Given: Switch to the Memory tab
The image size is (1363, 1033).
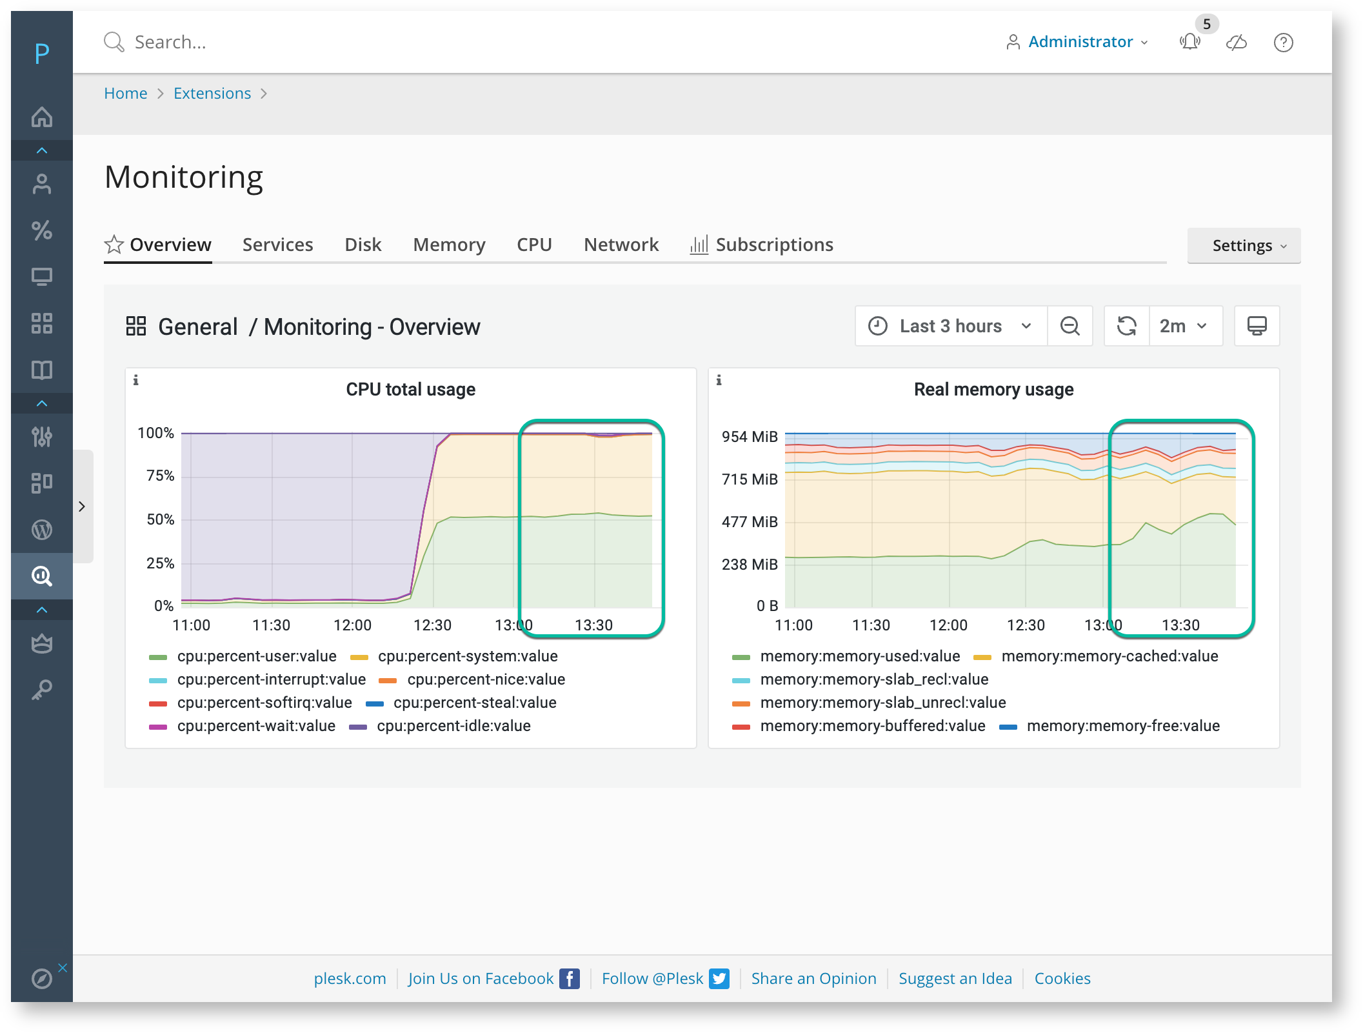Looking at the screenshot, I should (449, 245).
